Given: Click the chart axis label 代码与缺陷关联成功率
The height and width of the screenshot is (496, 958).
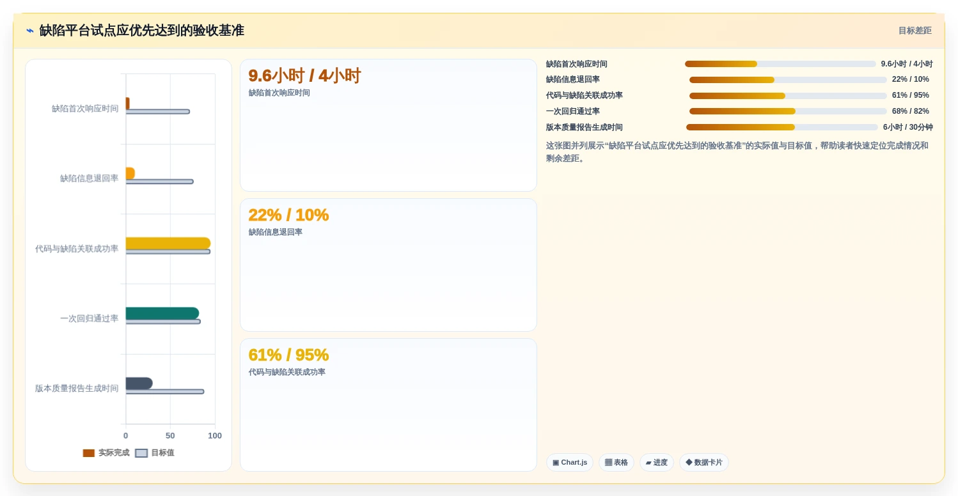Looking at the screenshot, I should coord(77,249).
